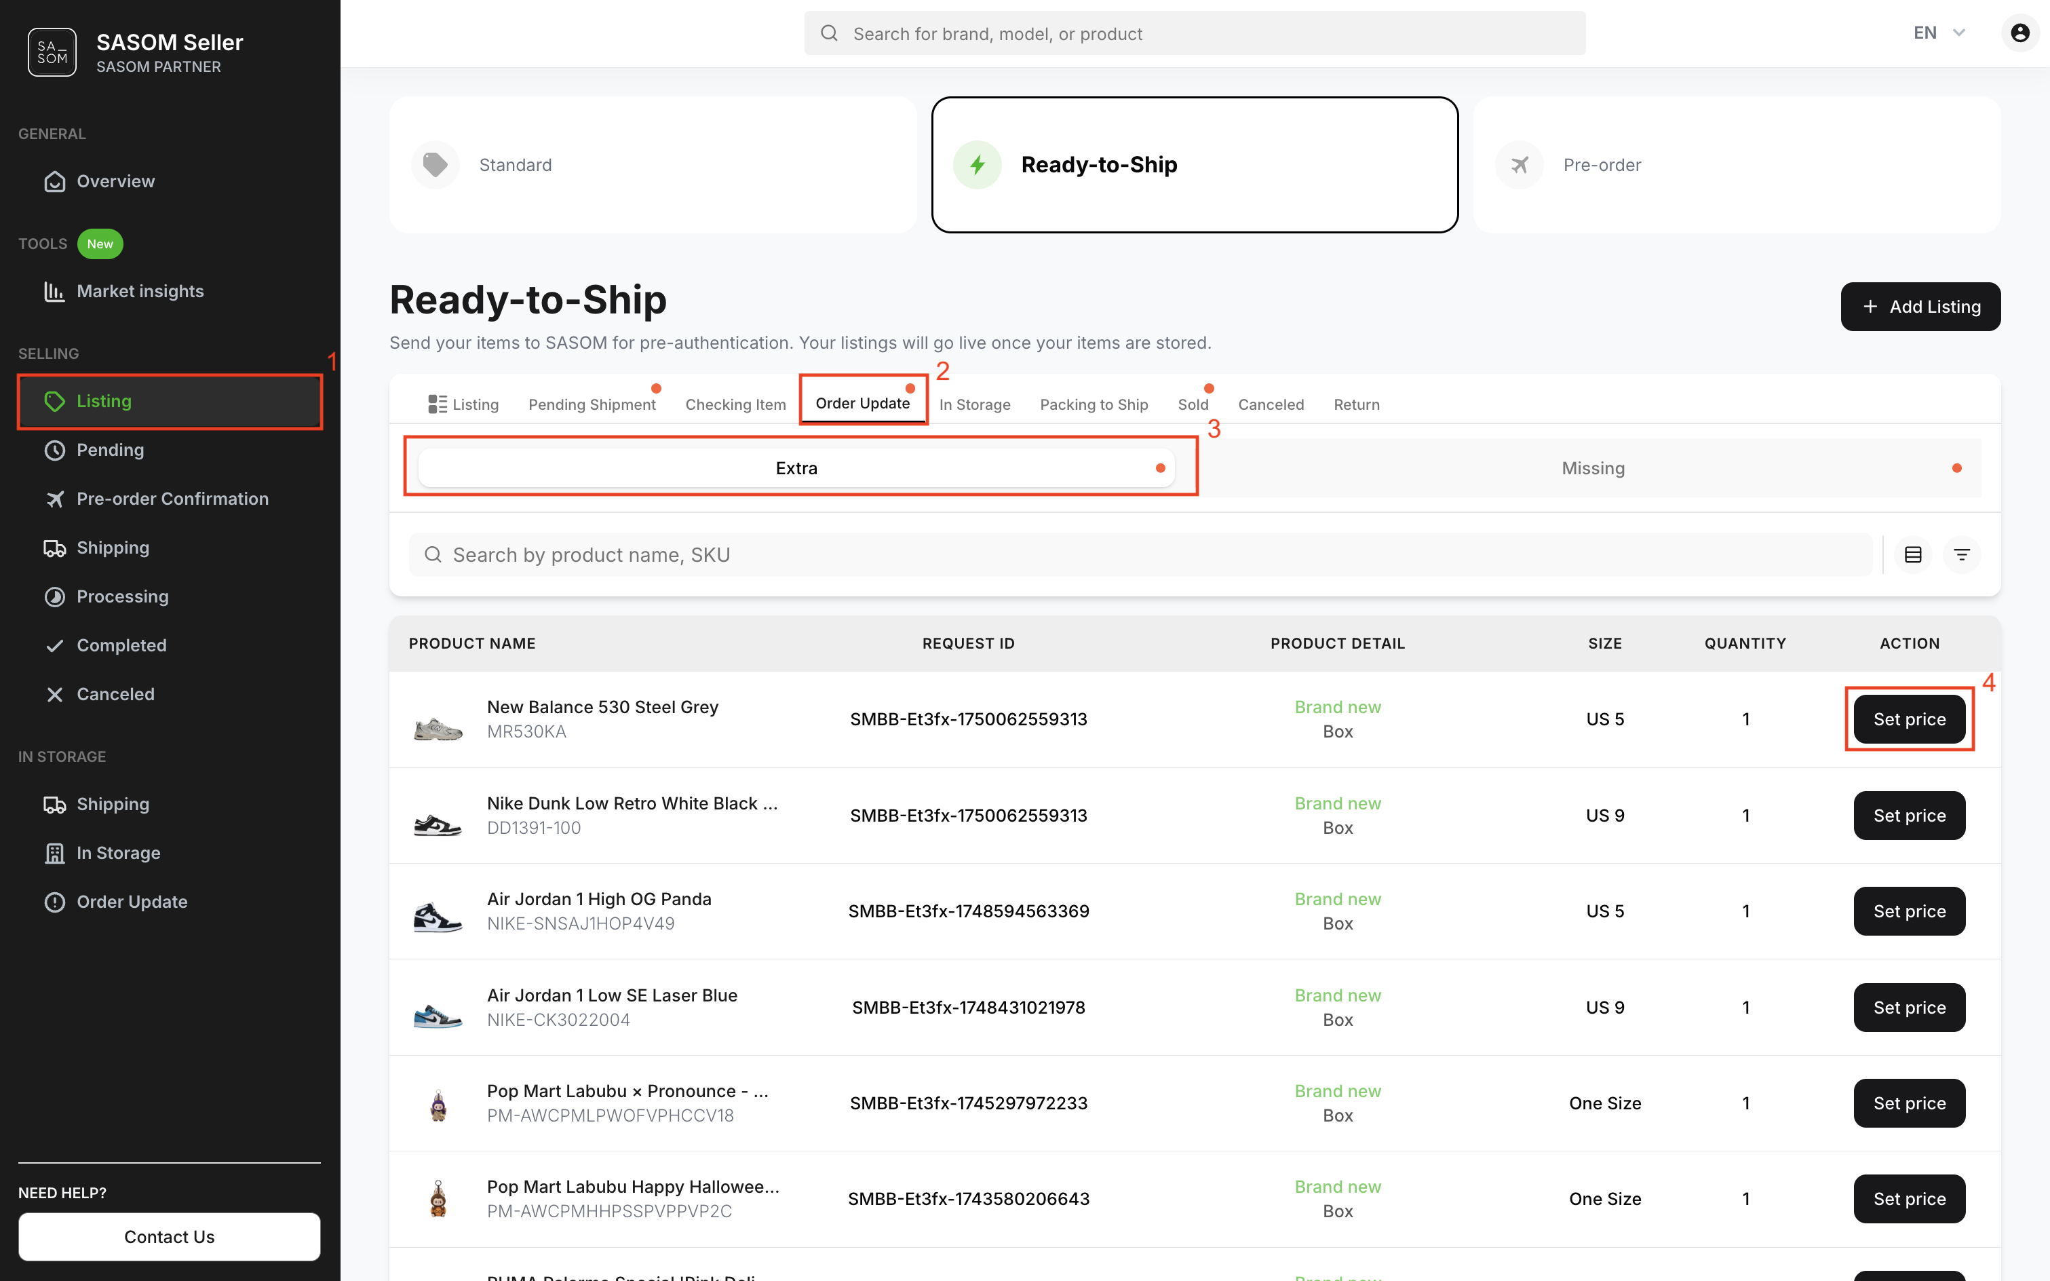Click New Balance 530 product thumbnail
2050x1281 pixels.
pos(438,727)
